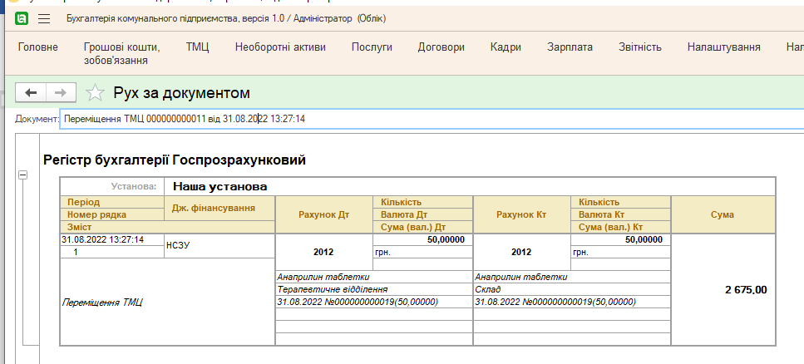Screen dimensions: 804x364
Task: Collapse the register group with minus box
Action: 22,175
